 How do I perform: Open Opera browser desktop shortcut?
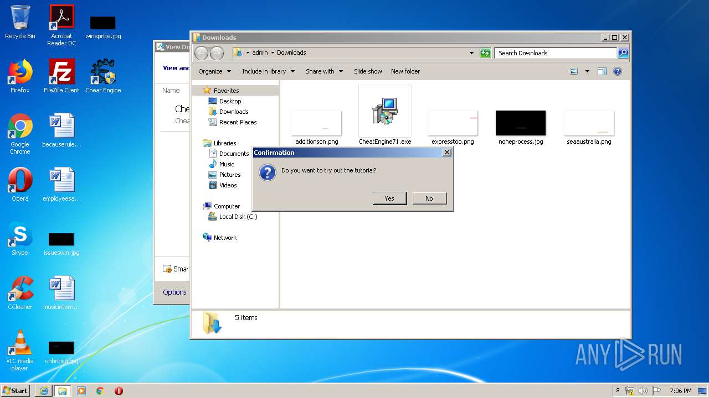click(x=20, y=185)
